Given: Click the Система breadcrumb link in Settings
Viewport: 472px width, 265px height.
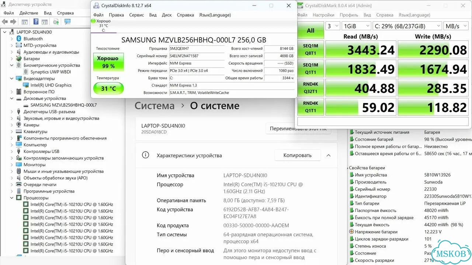Looking at the screenshot, I should [x=155, y=106].
